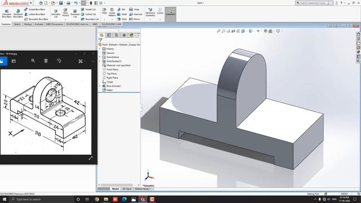Select the Mirror feature

[x=134, y=19]
